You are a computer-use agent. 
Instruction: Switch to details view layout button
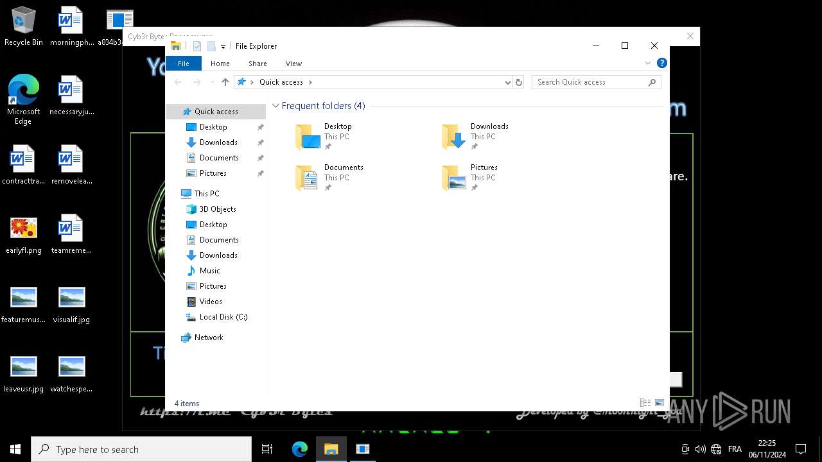(645, 403)
